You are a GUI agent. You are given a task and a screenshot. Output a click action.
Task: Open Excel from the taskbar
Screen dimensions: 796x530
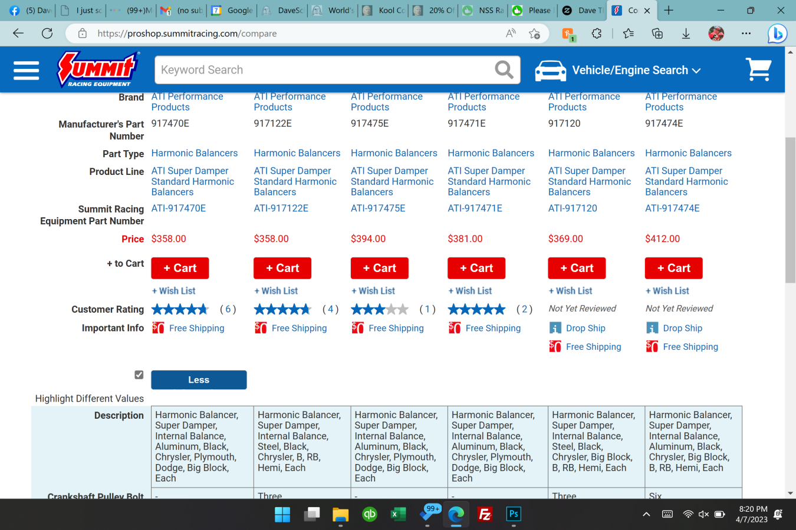[398, 514]
